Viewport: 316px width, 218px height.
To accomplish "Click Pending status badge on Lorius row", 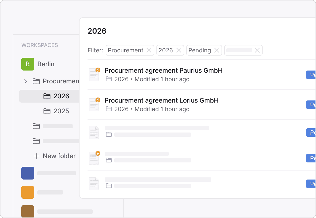I will [x=311, y=105].
